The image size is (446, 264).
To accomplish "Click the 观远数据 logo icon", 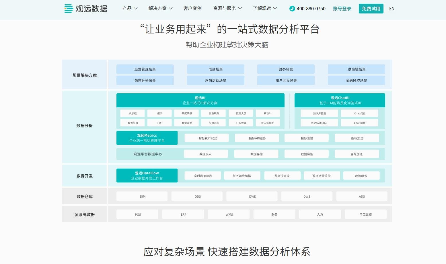I will tap(68, 9).
